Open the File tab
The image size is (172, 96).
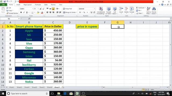pos(3,5)
